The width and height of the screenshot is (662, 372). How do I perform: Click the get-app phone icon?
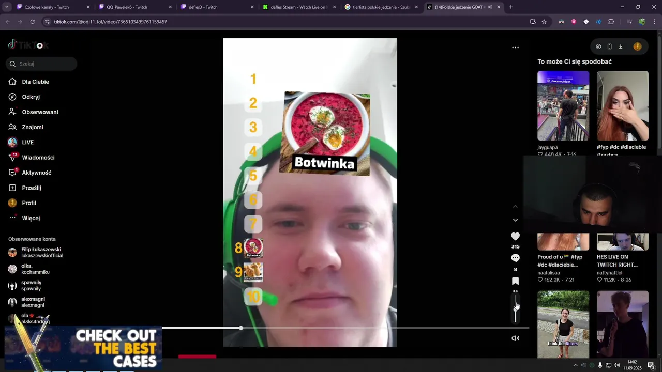(x=609, y=47)
